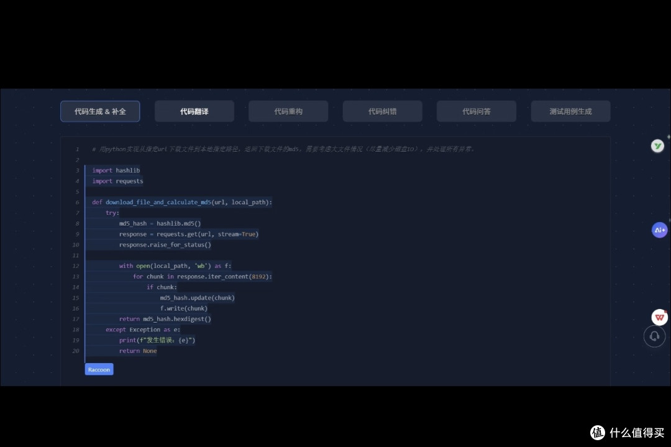Click the def download_file_and_calculate_md5 line
This screenshot has width=671, height=447.
pyautogui.click(x=182, y=202)
